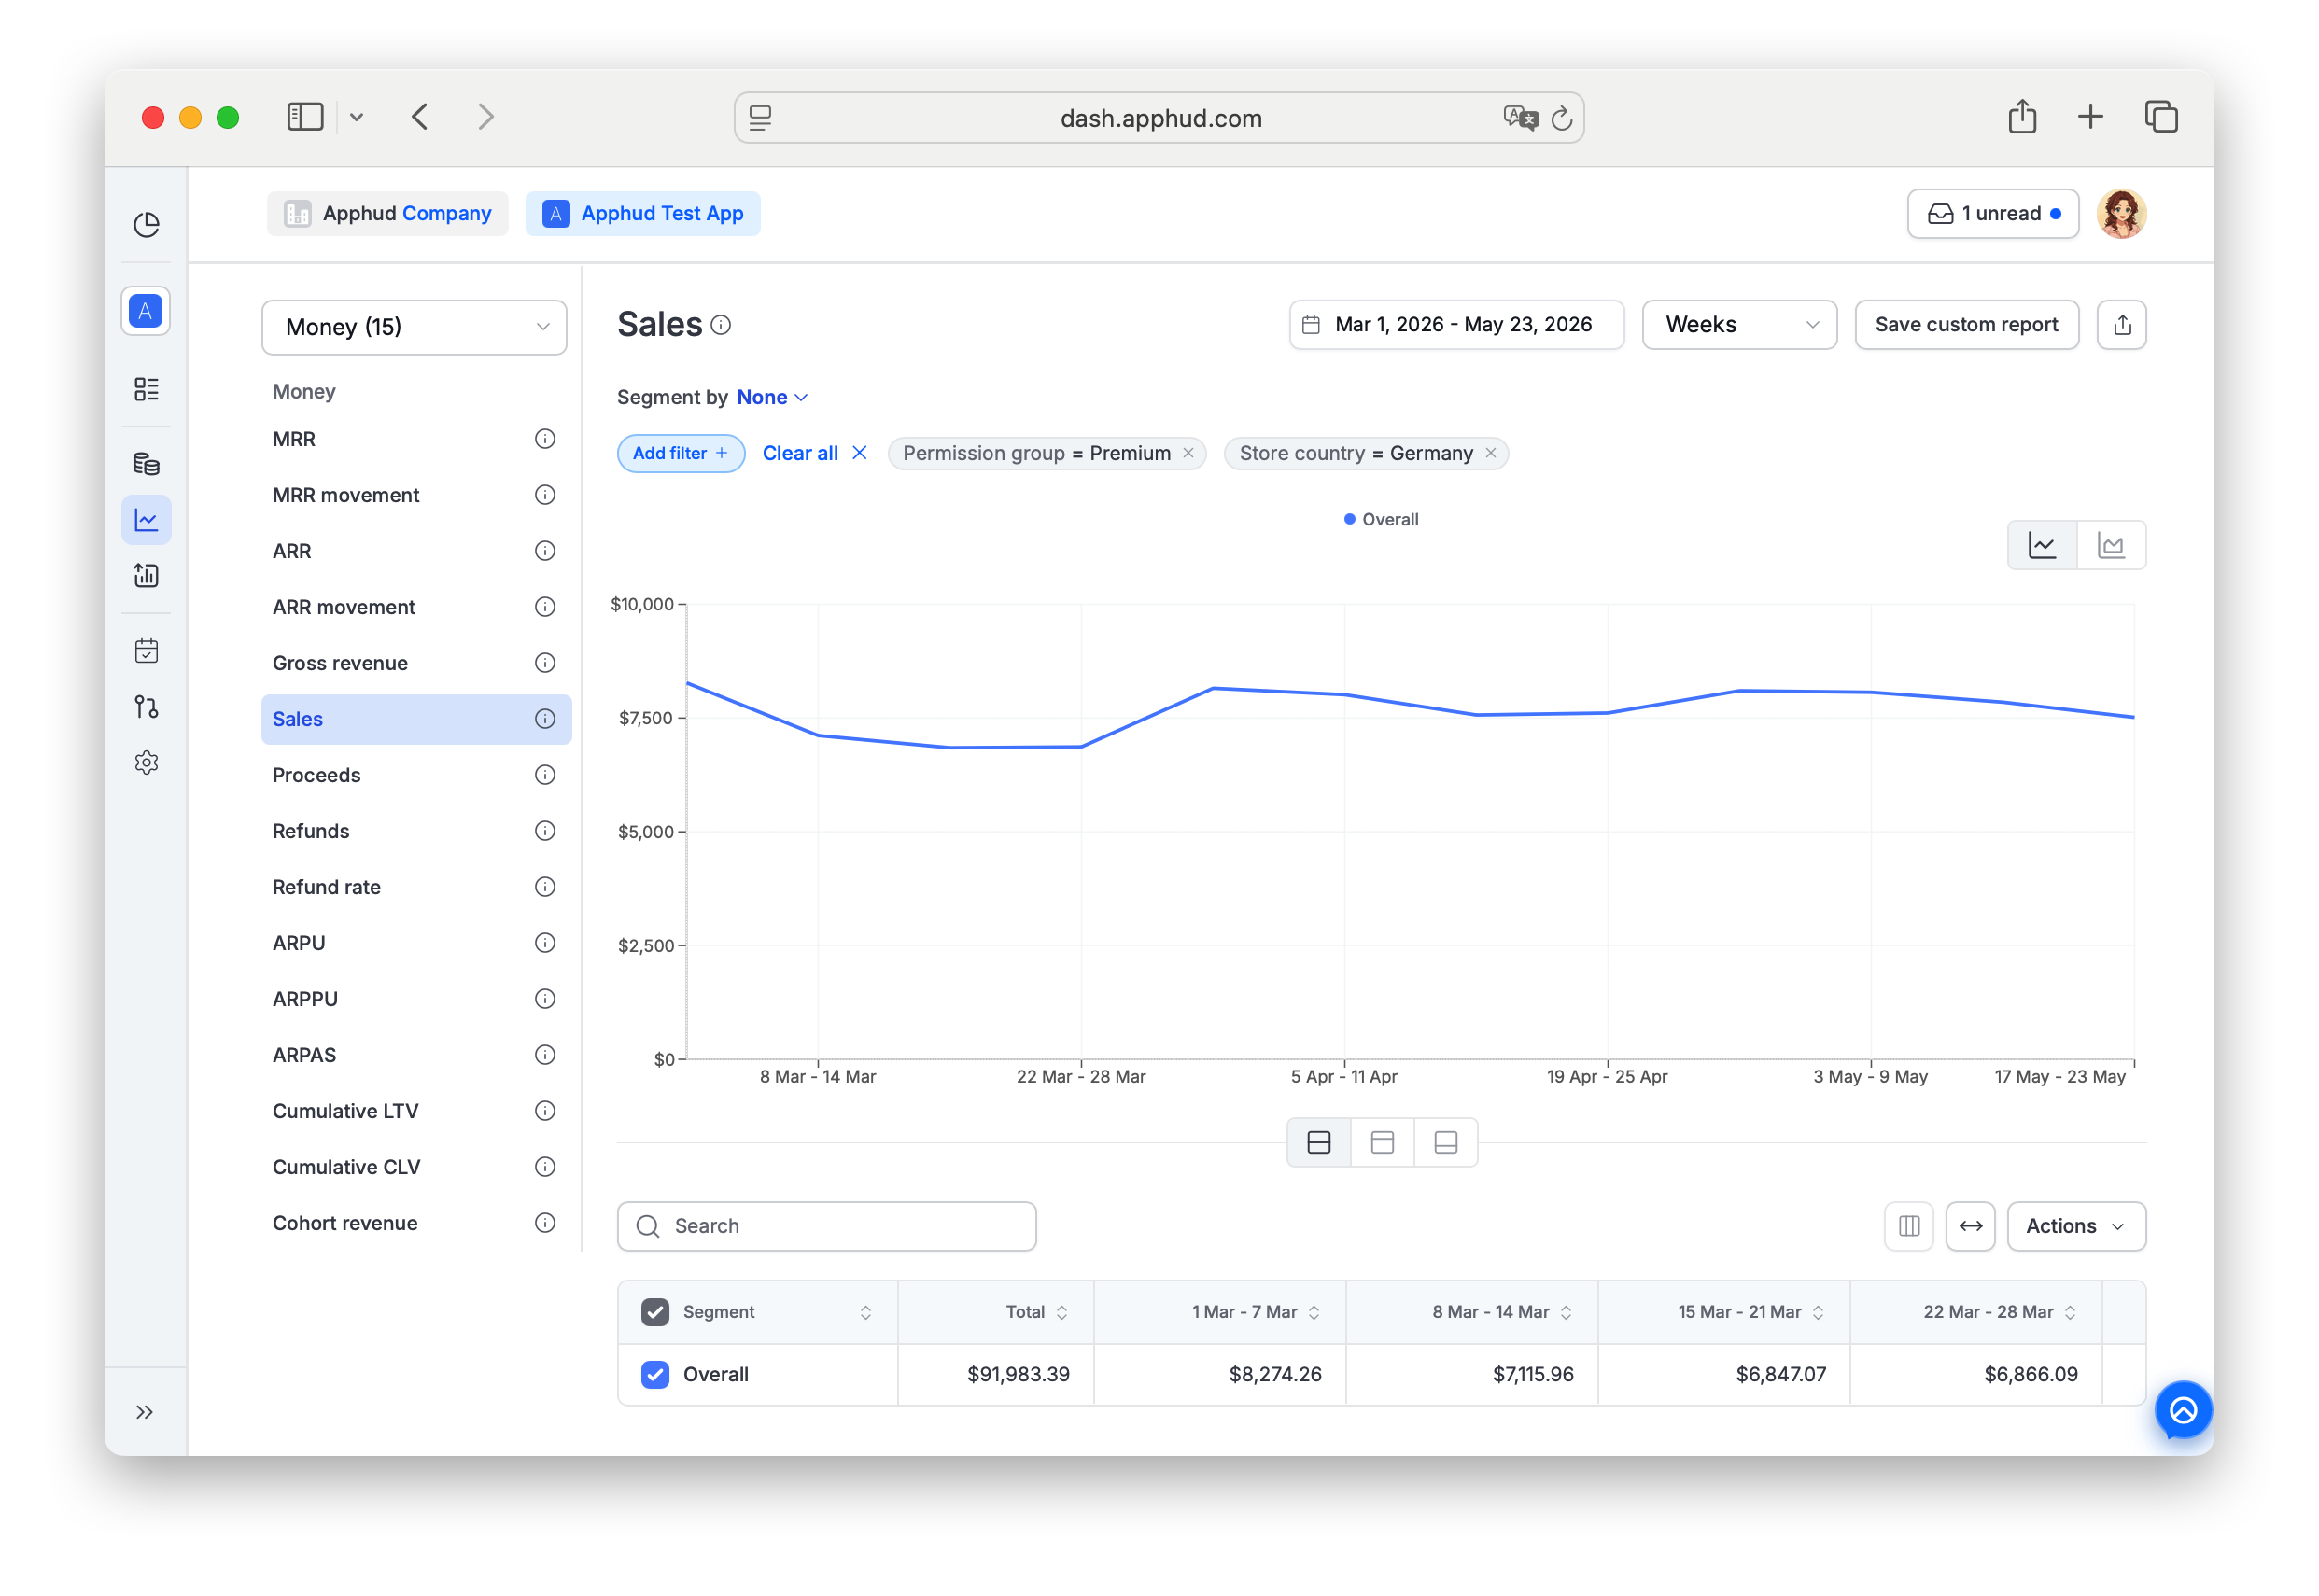Uncheck the Overall row checkbox
This screenshot has height=1596, width=2319.
pos(655,1375)
